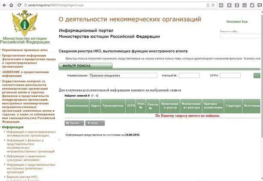Click the Исключение из реестра column header
Viewport: 263px width, 181px height.
tap(191, 106)
